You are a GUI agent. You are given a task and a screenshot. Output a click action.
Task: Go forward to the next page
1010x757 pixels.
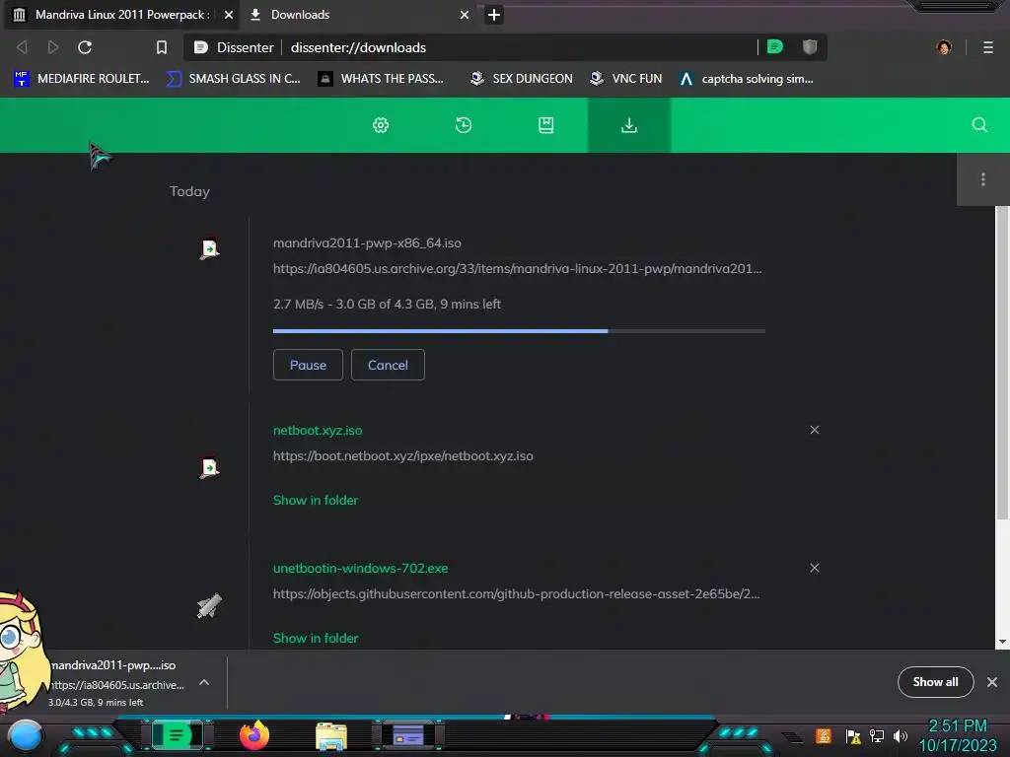coord(53,47)
